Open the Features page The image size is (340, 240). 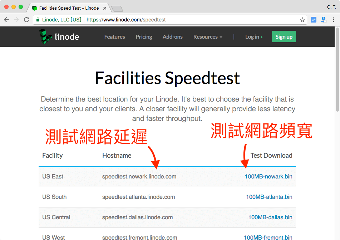tap(114, 36)
